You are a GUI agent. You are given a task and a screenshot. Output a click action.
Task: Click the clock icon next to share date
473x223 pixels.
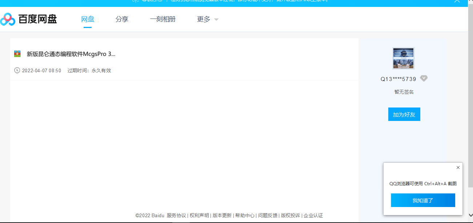pos(17,70)
